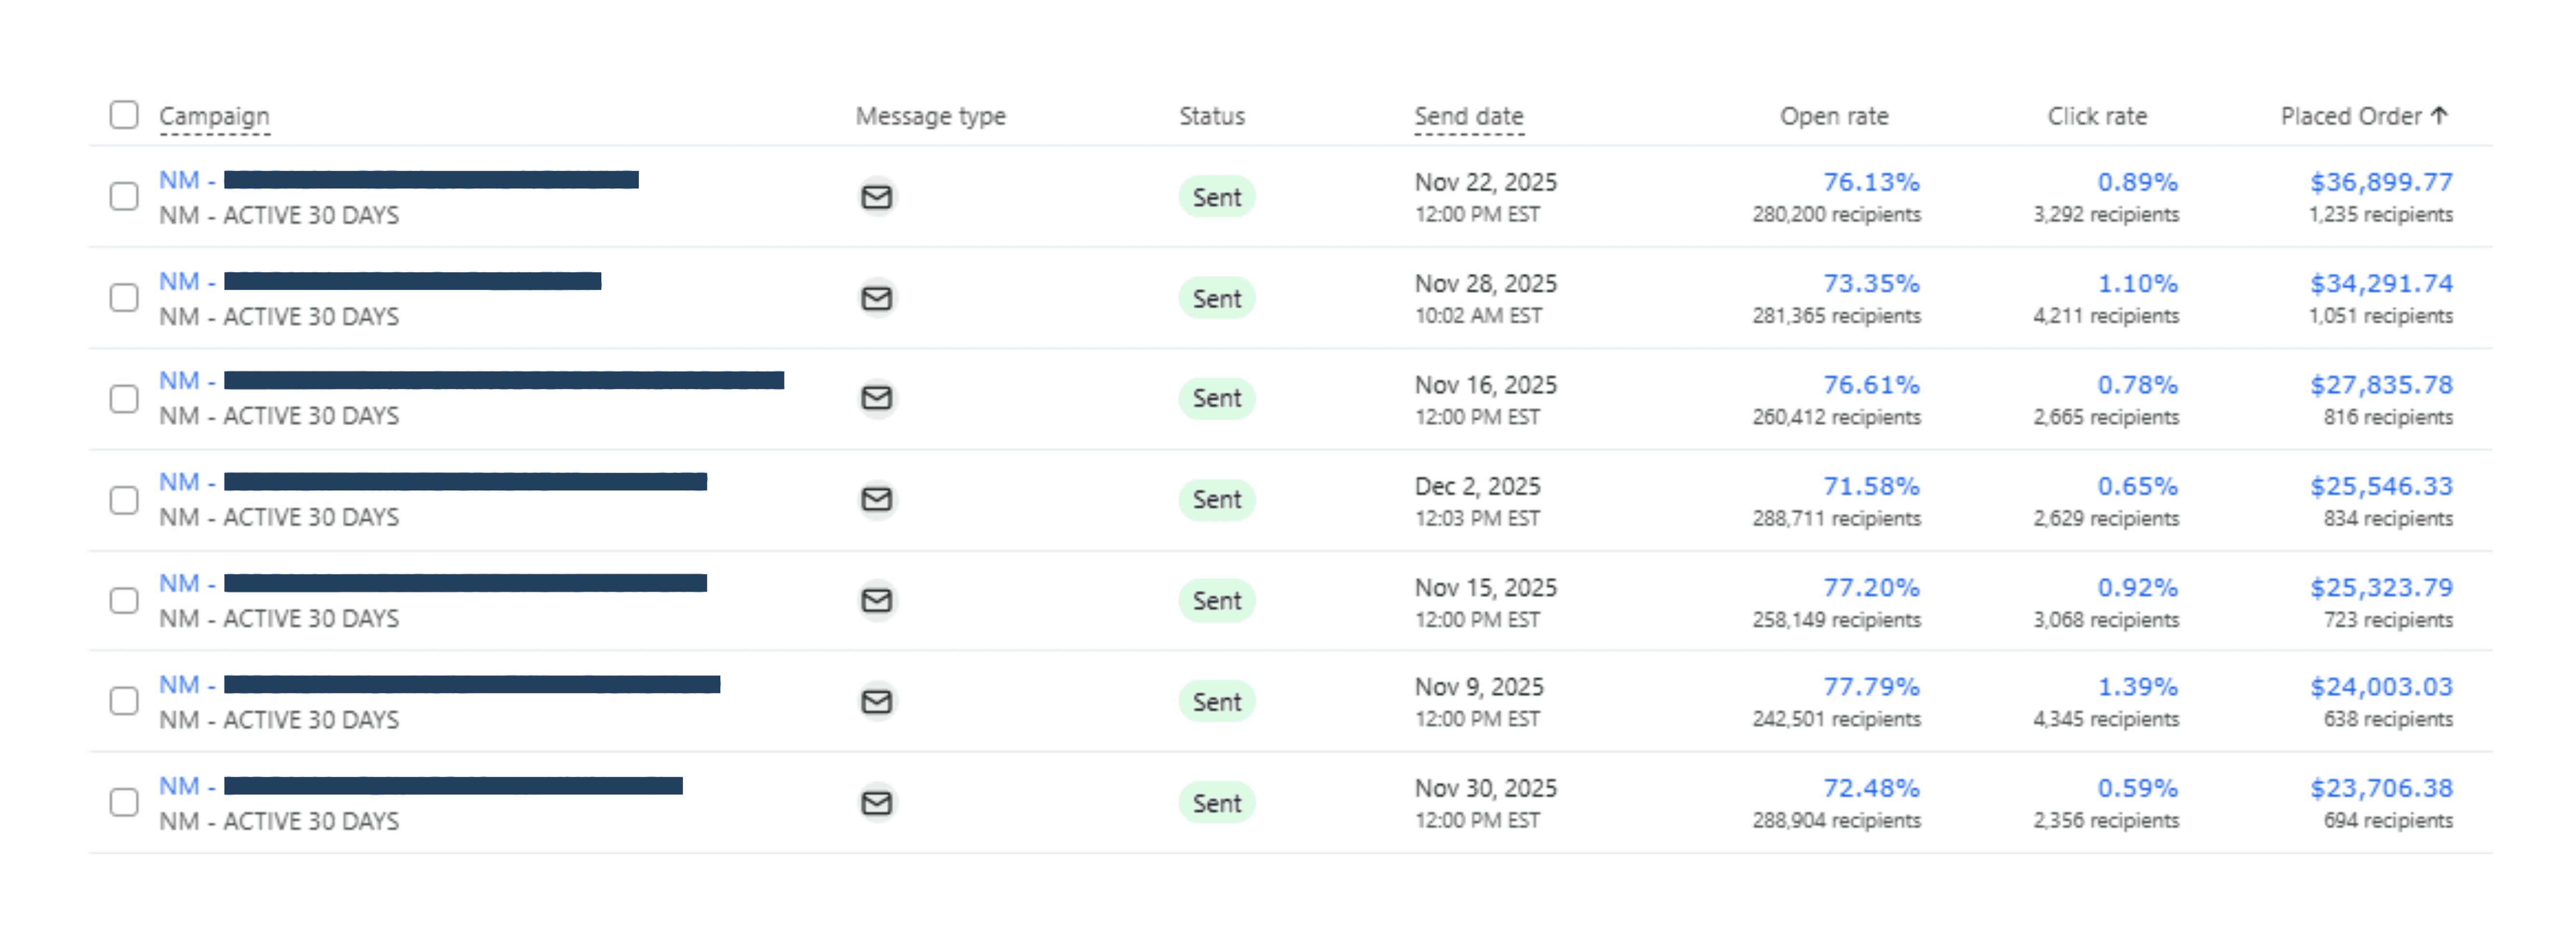The width and height of the screenshot is (2576, 939).
Task: Click email icon for Nov 22, 2025 campaign
Action: click(x=876, y=197)
